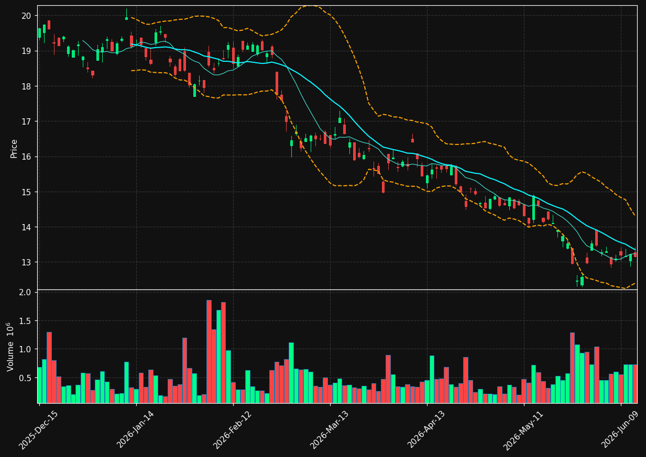Click the price tick label 14
This screenshot has height=457, width=646.
point(27,227)
